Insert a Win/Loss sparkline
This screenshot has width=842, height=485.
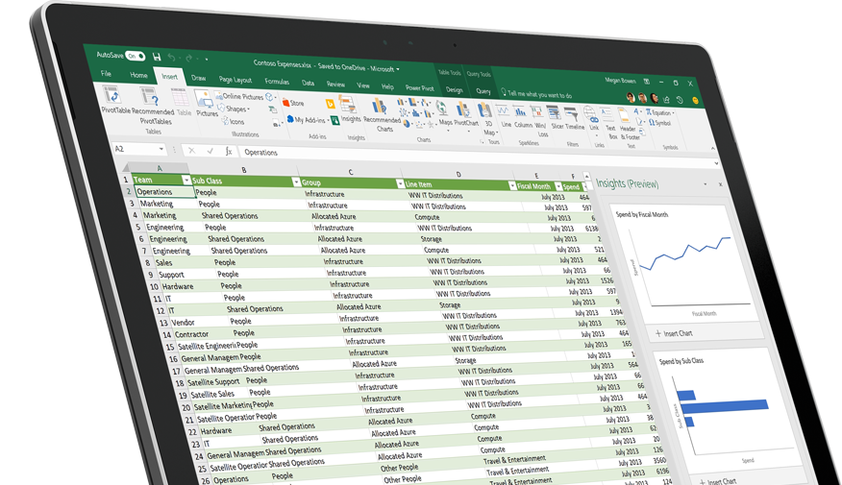click(x=539, y=120)
